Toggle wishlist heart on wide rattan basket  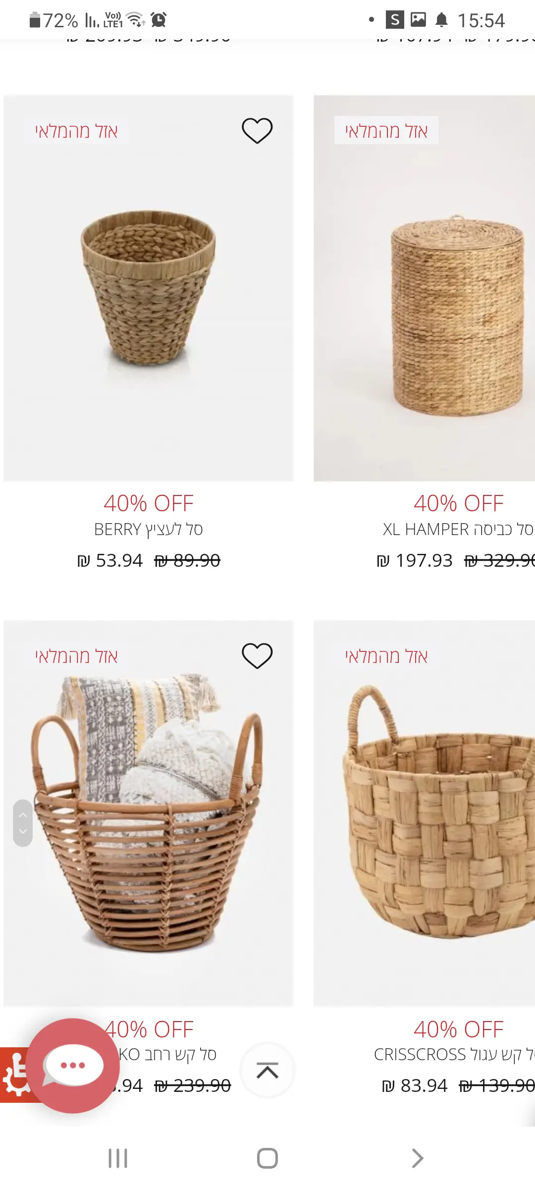tap(257, 656)
